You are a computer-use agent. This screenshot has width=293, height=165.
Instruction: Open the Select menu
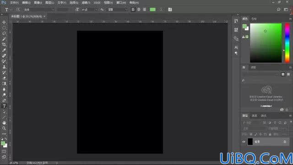click(74, 3)
